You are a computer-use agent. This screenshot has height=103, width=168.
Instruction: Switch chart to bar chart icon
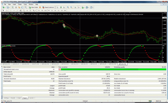click(x=58, y=7)
